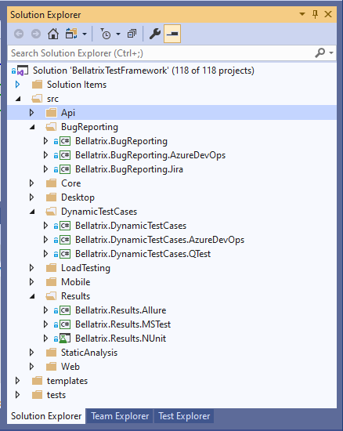The height and width of the screenshot is (431, 343).
Task: Select the Bellatrix.Results.MSTest project label
Action: [x=123, y=324]
